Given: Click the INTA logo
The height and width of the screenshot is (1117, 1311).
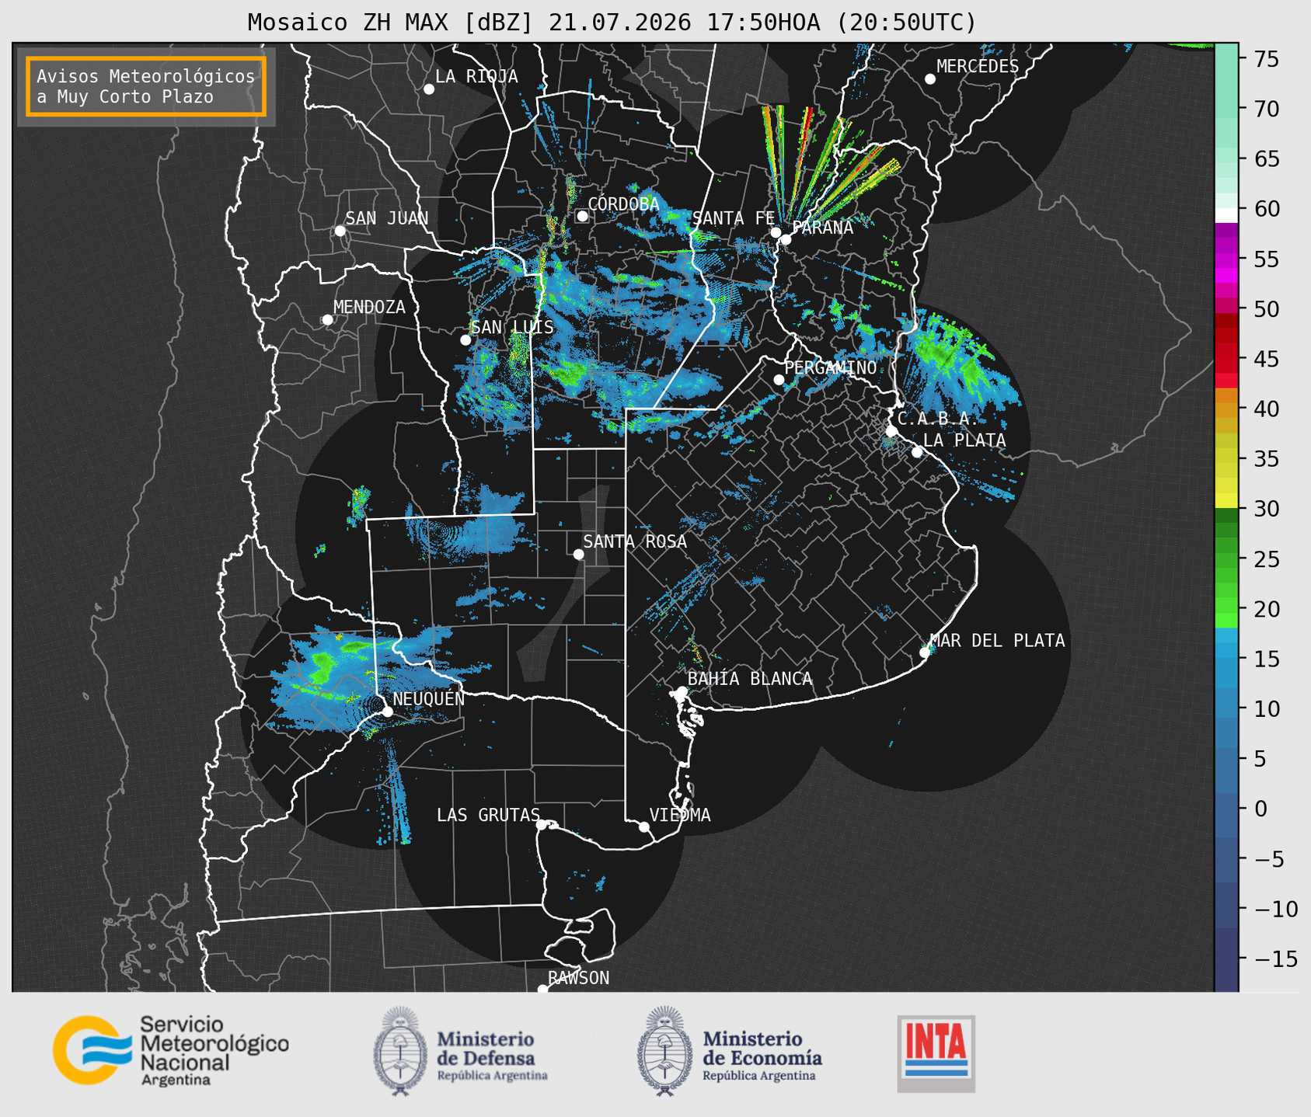Looking at the screenshot, I should (936, 1053).
